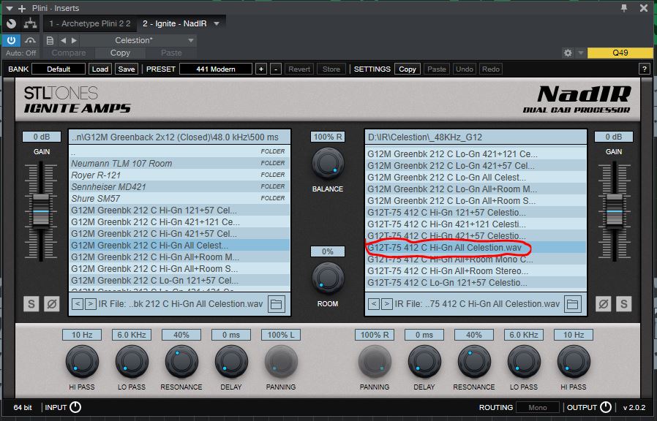Open the Shure SM57 folder
Viewport: 657px width, 421px height.
[x=179, y=198]
